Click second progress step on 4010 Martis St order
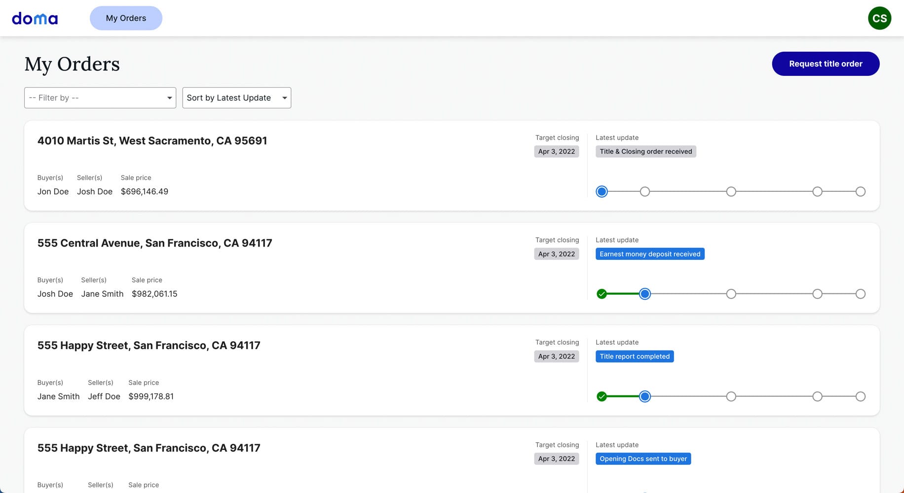904x493 pixels. pyautogui.click(x=644, y=191)
